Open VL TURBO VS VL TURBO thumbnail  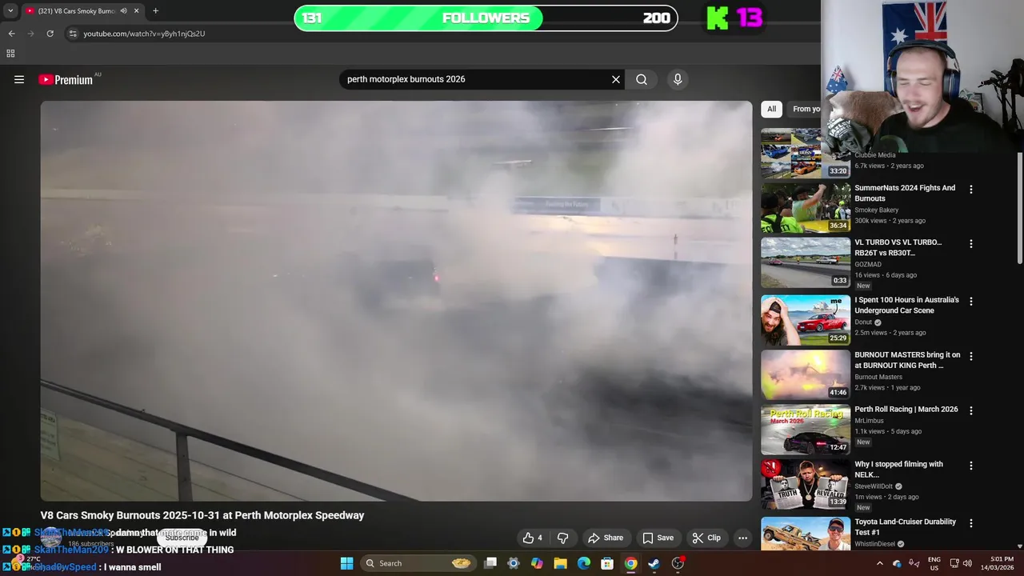coord(806,262)
